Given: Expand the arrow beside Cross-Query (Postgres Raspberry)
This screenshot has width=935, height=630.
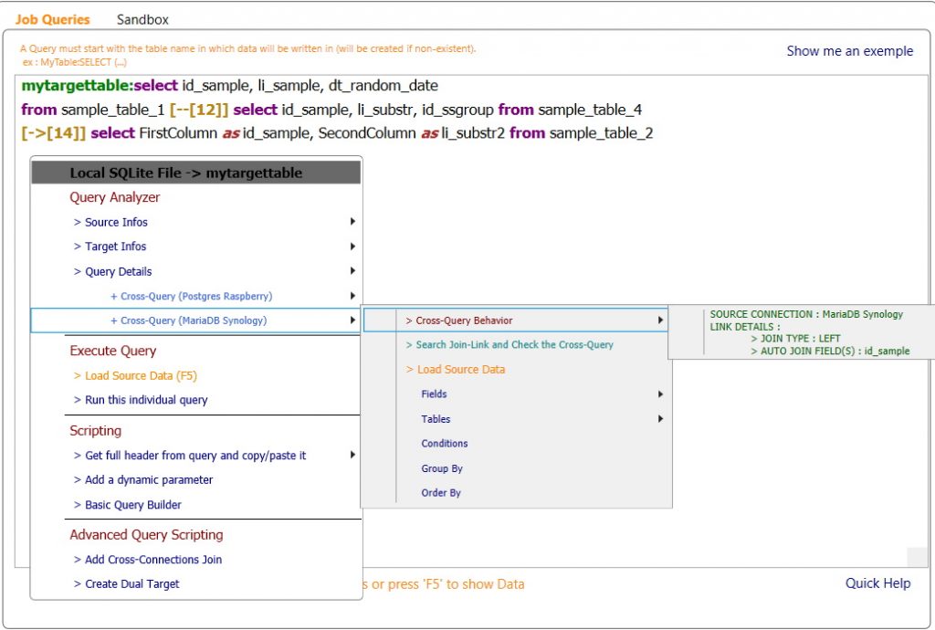Looking at the screenshot, I should 352,296.
